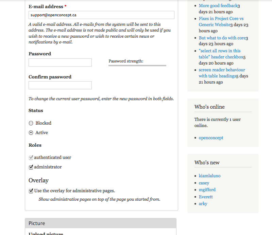Toggle the authenticated user role checkbox
Image resolution: width=272 pixels, height=235 pixels.
click(31, 158)
